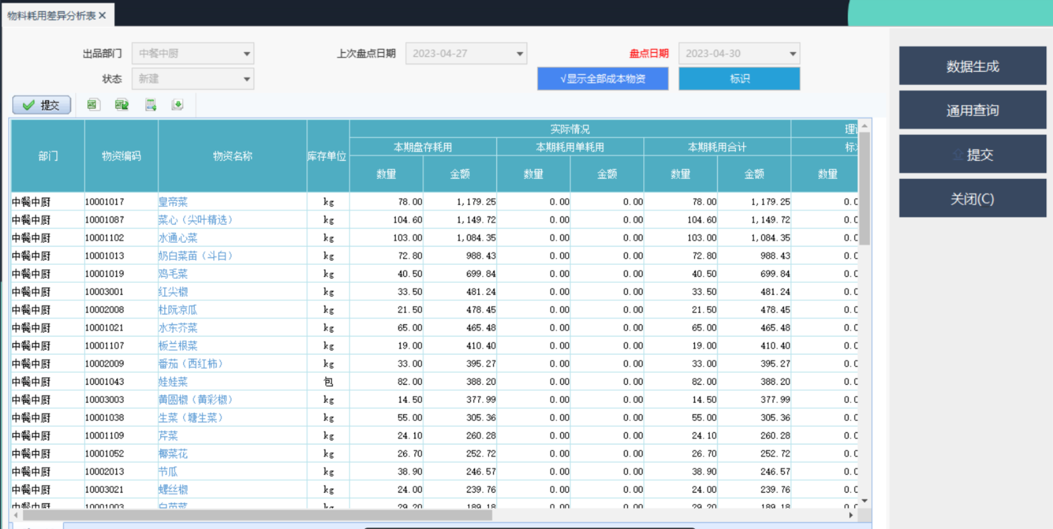The image size is (1053, 529).
Task: Click the table's scroll up arrow
Action: tap(865, 125)
